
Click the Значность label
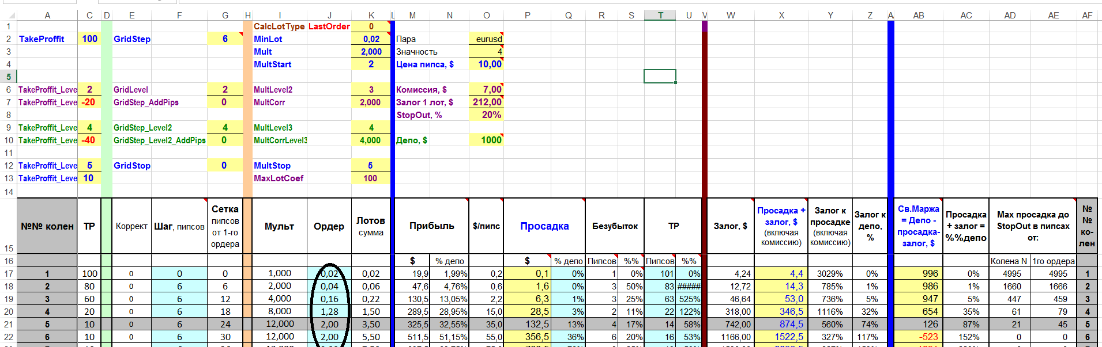417,52
